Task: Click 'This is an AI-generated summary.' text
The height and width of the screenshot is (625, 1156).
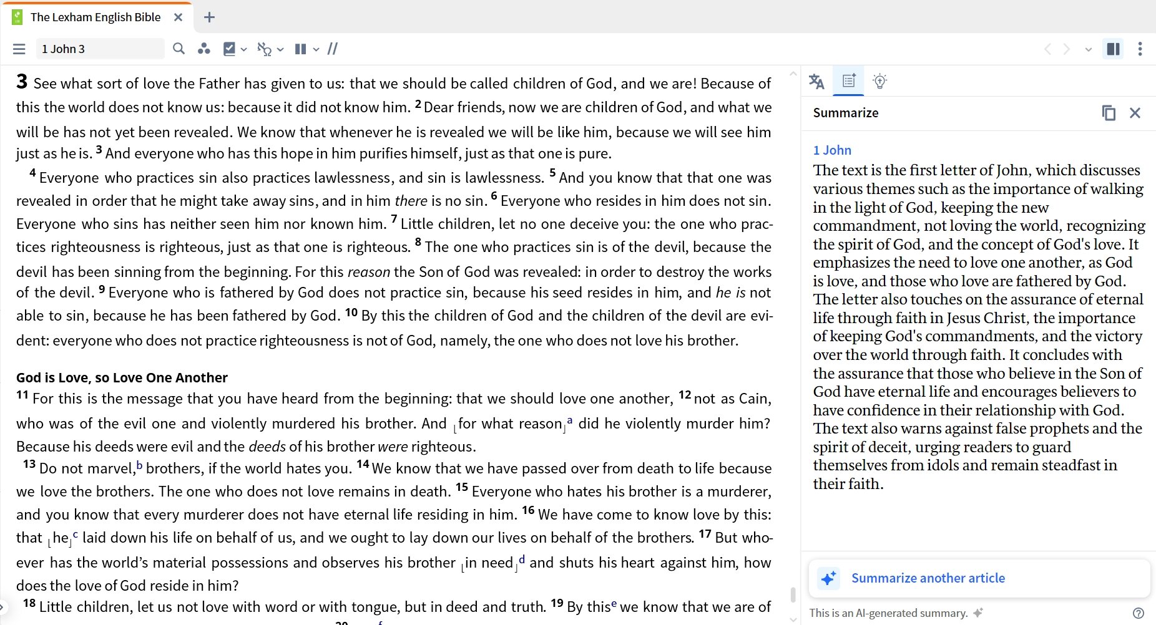Action: coord(888,613)
